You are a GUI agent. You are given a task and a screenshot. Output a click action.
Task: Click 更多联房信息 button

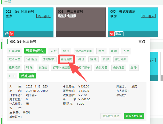[111, 116]
